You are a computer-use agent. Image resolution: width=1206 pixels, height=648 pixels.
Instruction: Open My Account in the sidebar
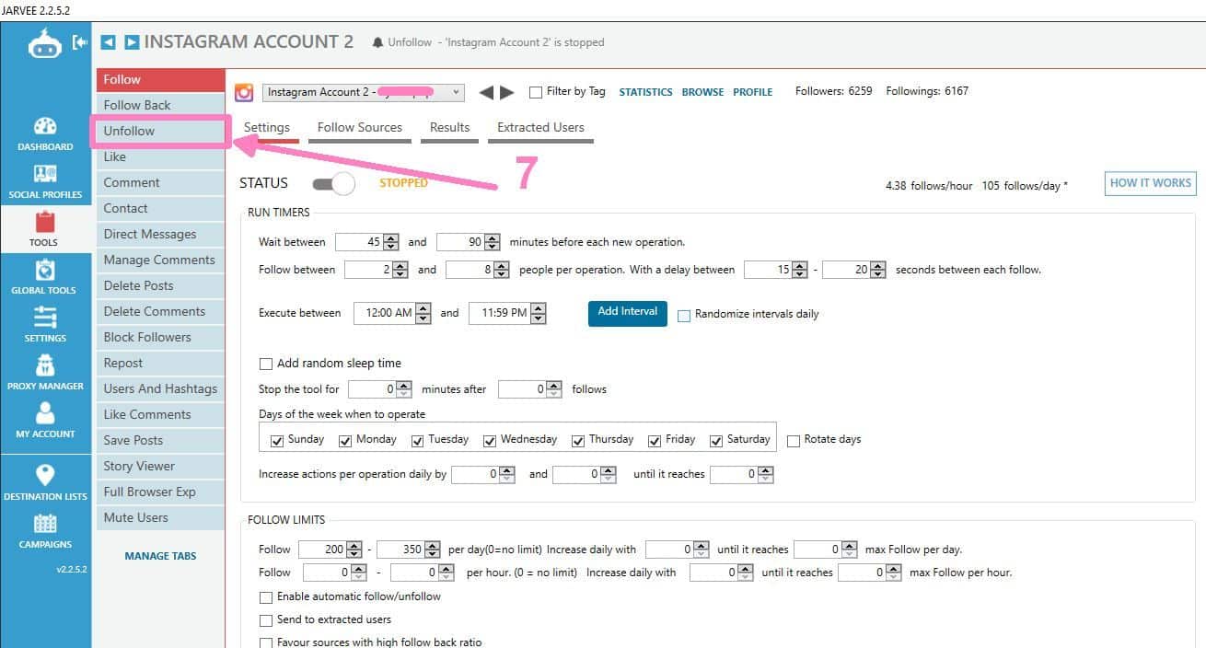tap(45, 422)
